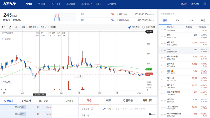210x118 pixels.
Task: Click the candle trend icon in HUNT/KRW row
Action: coord(165,36)
